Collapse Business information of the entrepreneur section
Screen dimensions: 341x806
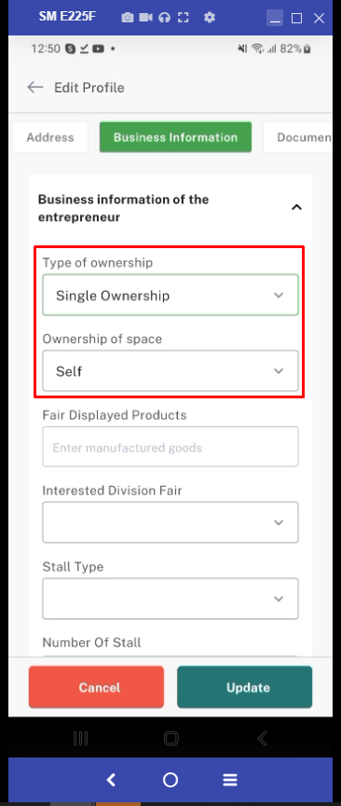[x=296, y=208]
